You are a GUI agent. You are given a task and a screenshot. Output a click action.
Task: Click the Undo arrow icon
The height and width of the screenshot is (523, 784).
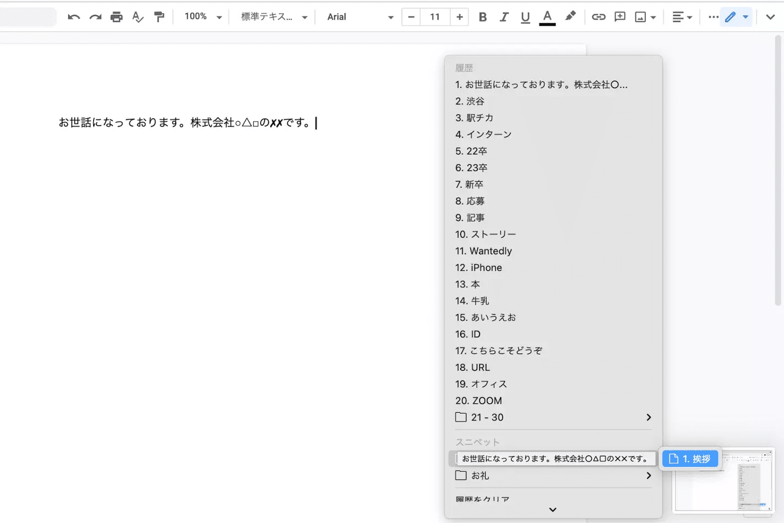click(x=73, y=17)
